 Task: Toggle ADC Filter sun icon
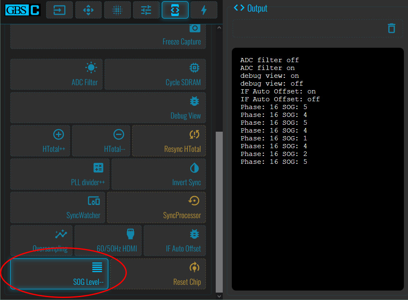[91, 67]
